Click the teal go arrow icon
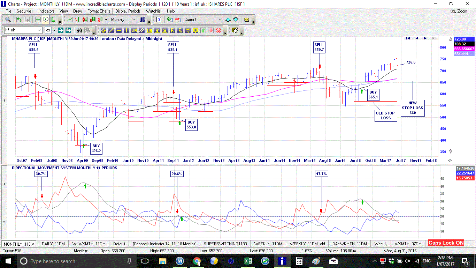 coord(61,30)
